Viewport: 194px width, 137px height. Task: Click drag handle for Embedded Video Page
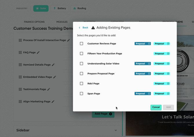coord(20,77)
